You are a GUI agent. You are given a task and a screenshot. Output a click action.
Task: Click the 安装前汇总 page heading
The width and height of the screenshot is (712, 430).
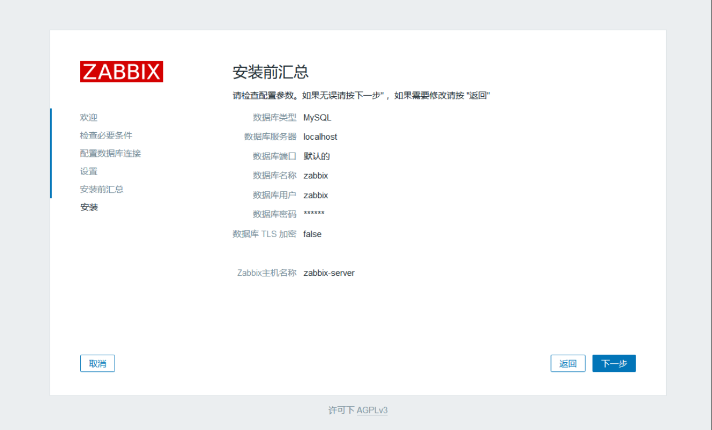[x=271, y=72]
